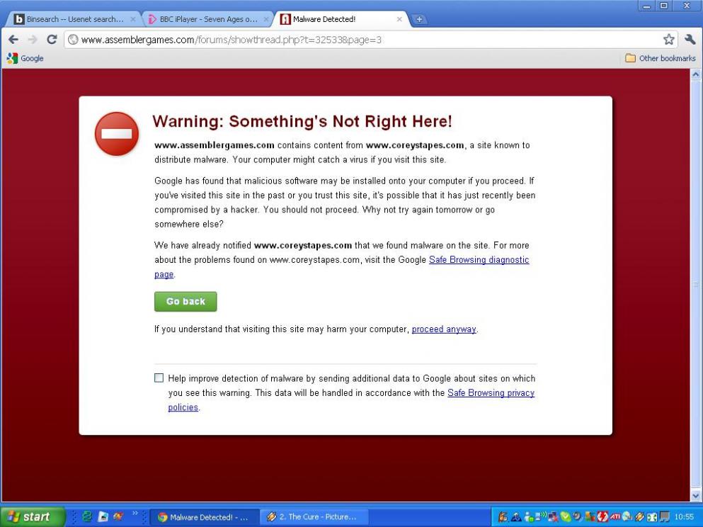Close the BBC iPlayer tab
Image resolution: width=703 pixels, height=527 pixels.
(266, 19)
